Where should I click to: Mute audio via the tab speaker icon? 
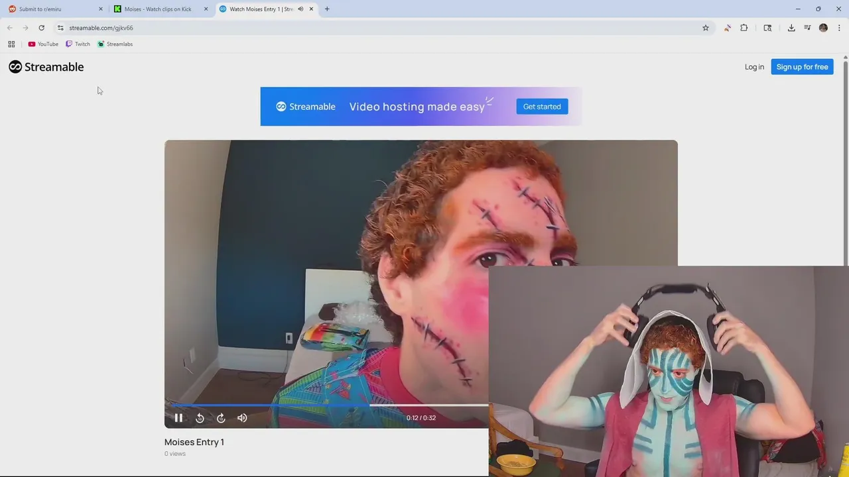coord(300,9)
